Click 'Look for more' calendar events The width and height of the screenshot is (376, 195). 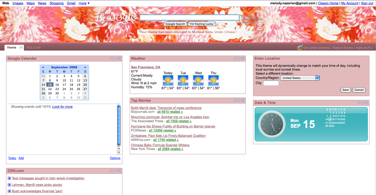[62, 107]
